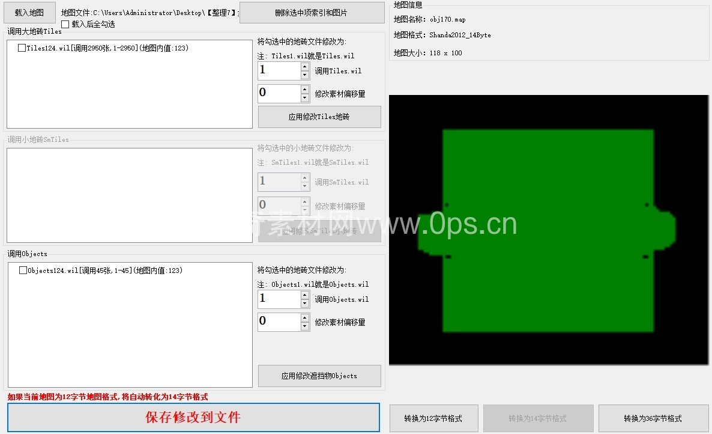Increase the 调用Tiles.wil value with up arrow

coord(305,67)
